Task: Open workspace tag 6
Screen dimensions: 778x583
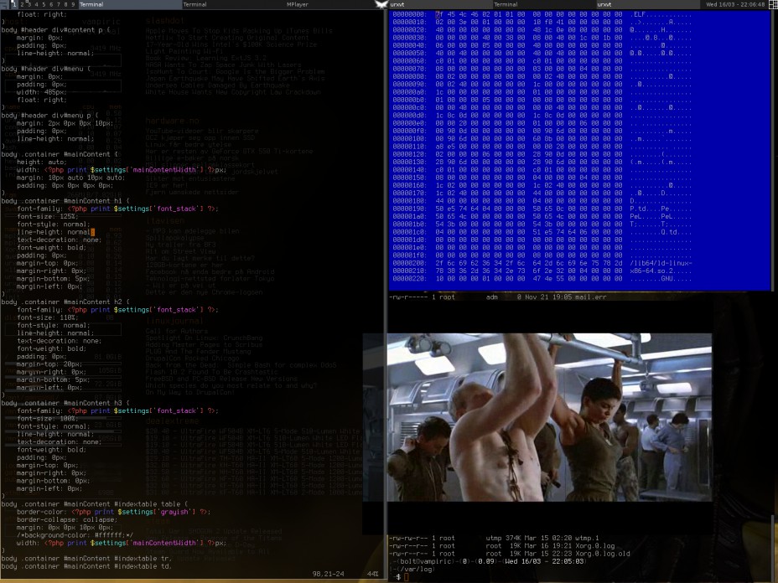Action: [x=52, y=4]
